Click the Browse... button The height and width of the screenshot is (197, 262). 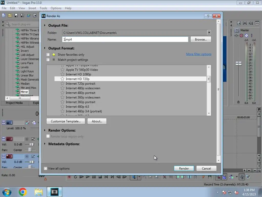point(201,39)
